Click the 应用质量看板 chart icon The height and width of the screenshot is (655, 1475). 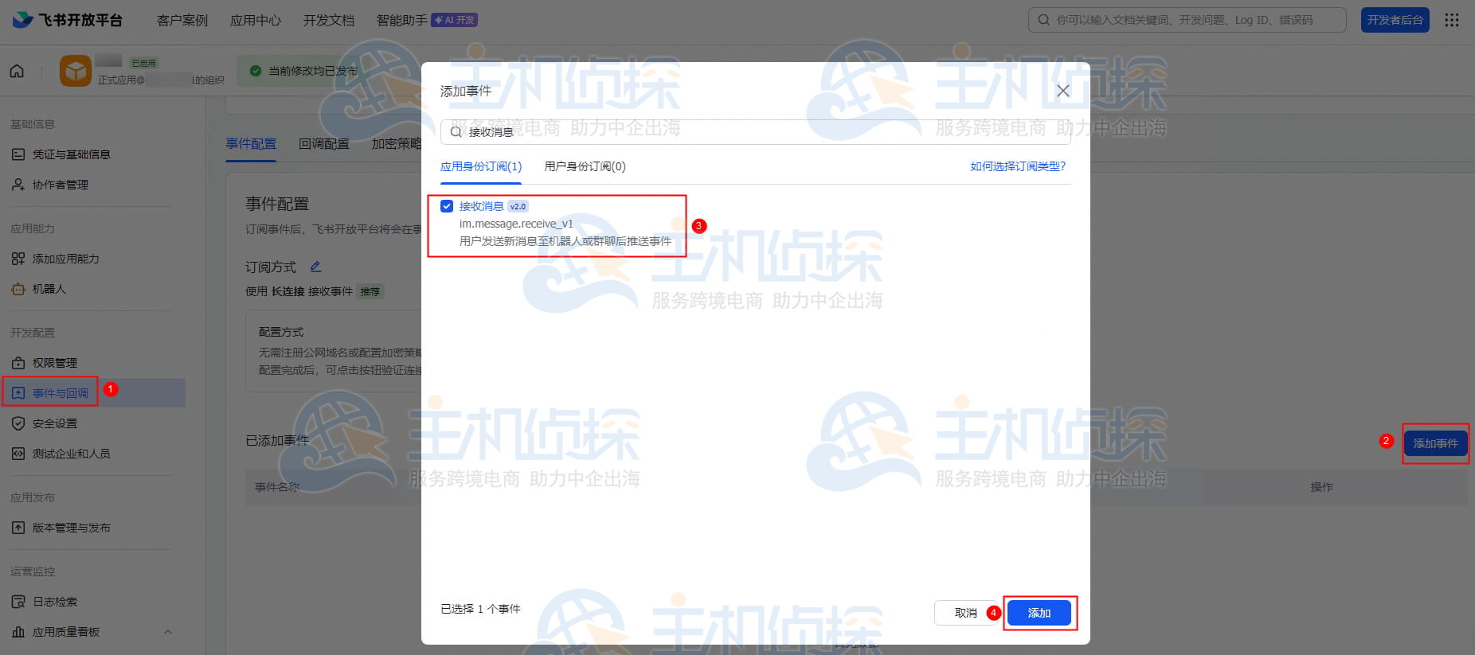tap(18, 632)
